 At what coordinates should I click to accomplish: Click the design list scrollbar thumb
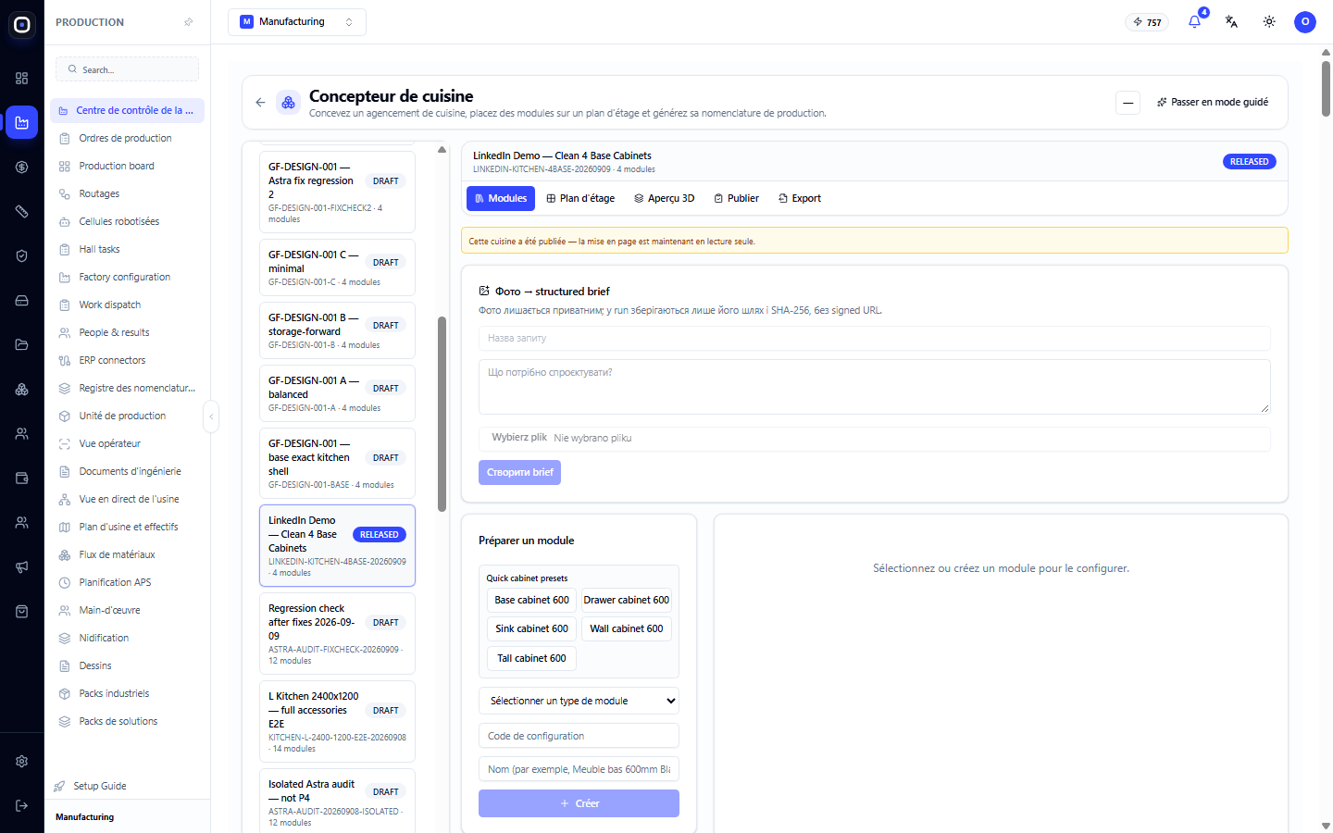[442, 414]
